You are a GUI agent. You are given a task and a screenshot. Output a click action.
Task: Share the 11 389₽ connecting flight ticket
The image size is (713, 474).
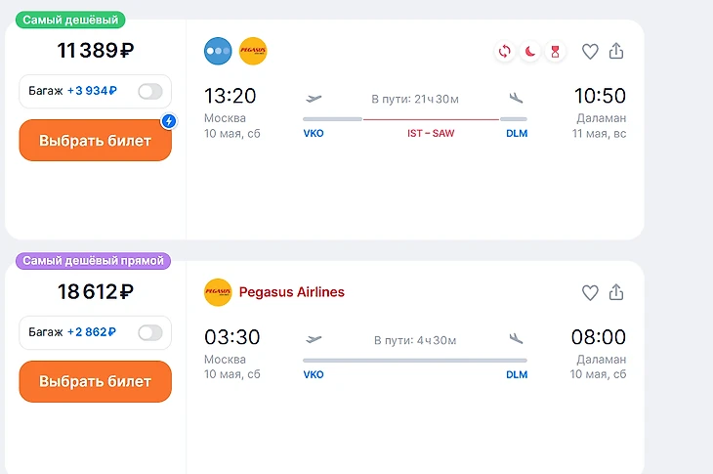[x=616, y=52]
